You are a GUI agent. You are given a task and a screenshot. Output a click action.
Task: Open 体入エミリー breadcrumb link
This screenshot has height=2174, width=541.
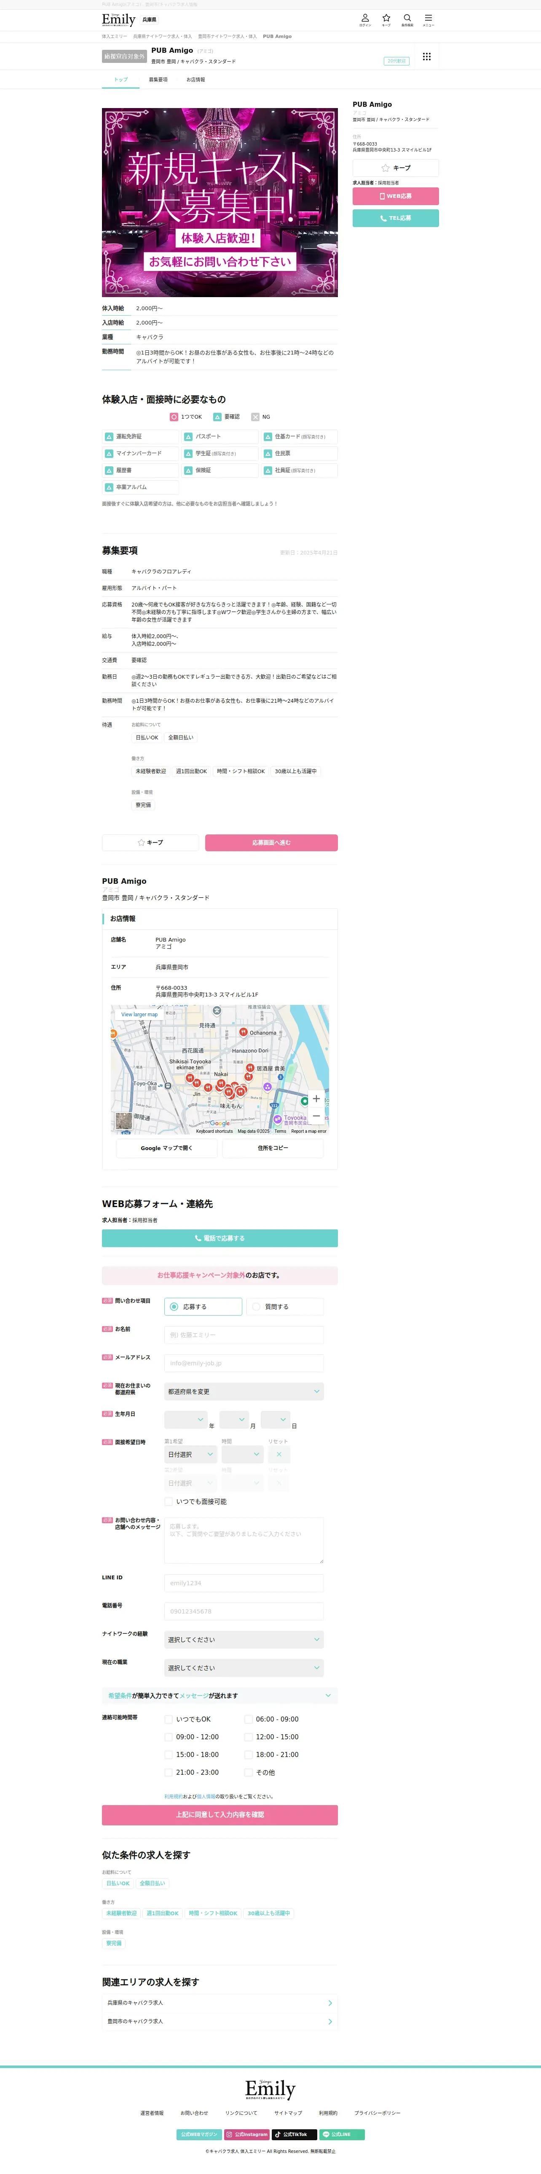click(x=115, y=36)
